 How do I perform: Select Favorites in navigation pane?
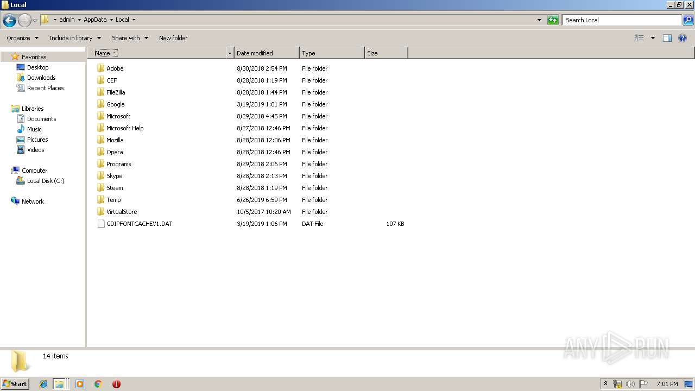point(34,57)
